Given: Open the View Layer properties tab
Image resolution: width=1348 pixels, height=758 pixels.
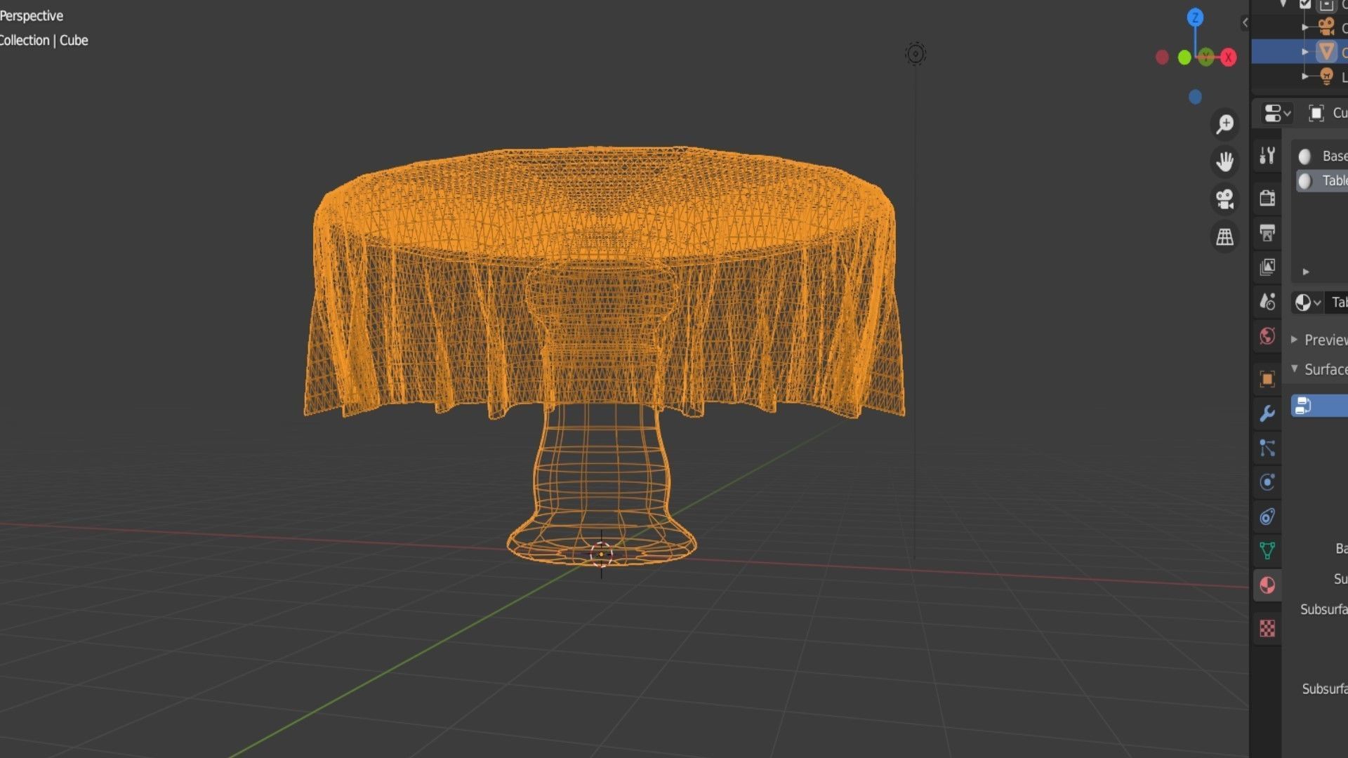Looking at the screenshot, I should point(1267,267).
